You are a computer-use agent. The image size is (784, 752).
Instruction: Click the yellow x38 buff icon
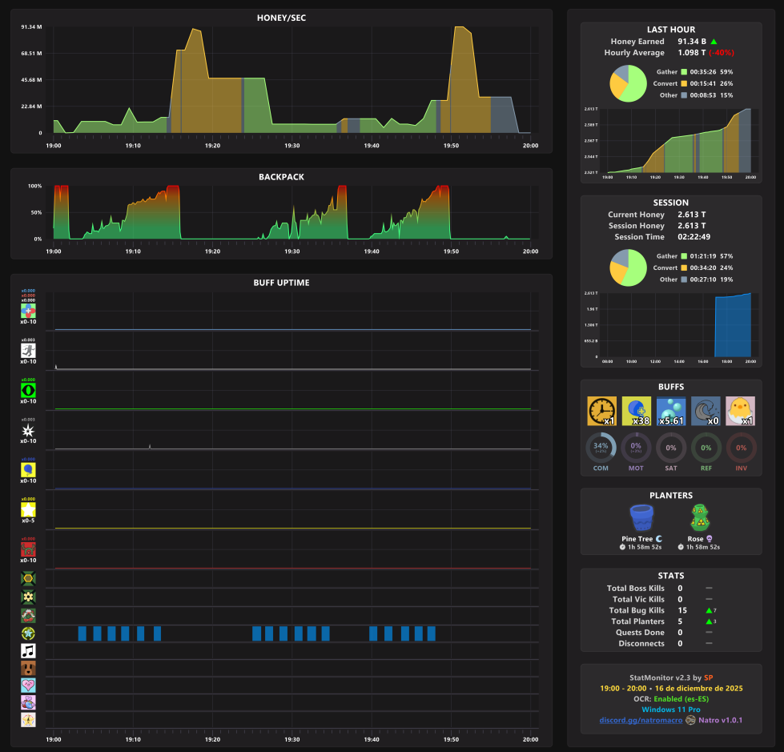pos(636,411)
